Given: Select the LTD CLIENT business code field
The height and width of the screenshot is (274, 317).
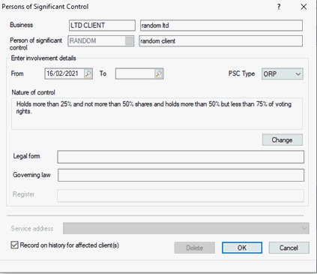Looking at the screenshot, I should pos(102,26).
